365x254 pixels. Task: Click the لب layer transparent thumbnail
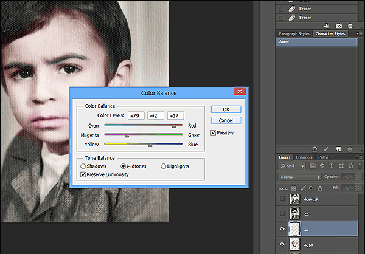click(x=294, y=229)
